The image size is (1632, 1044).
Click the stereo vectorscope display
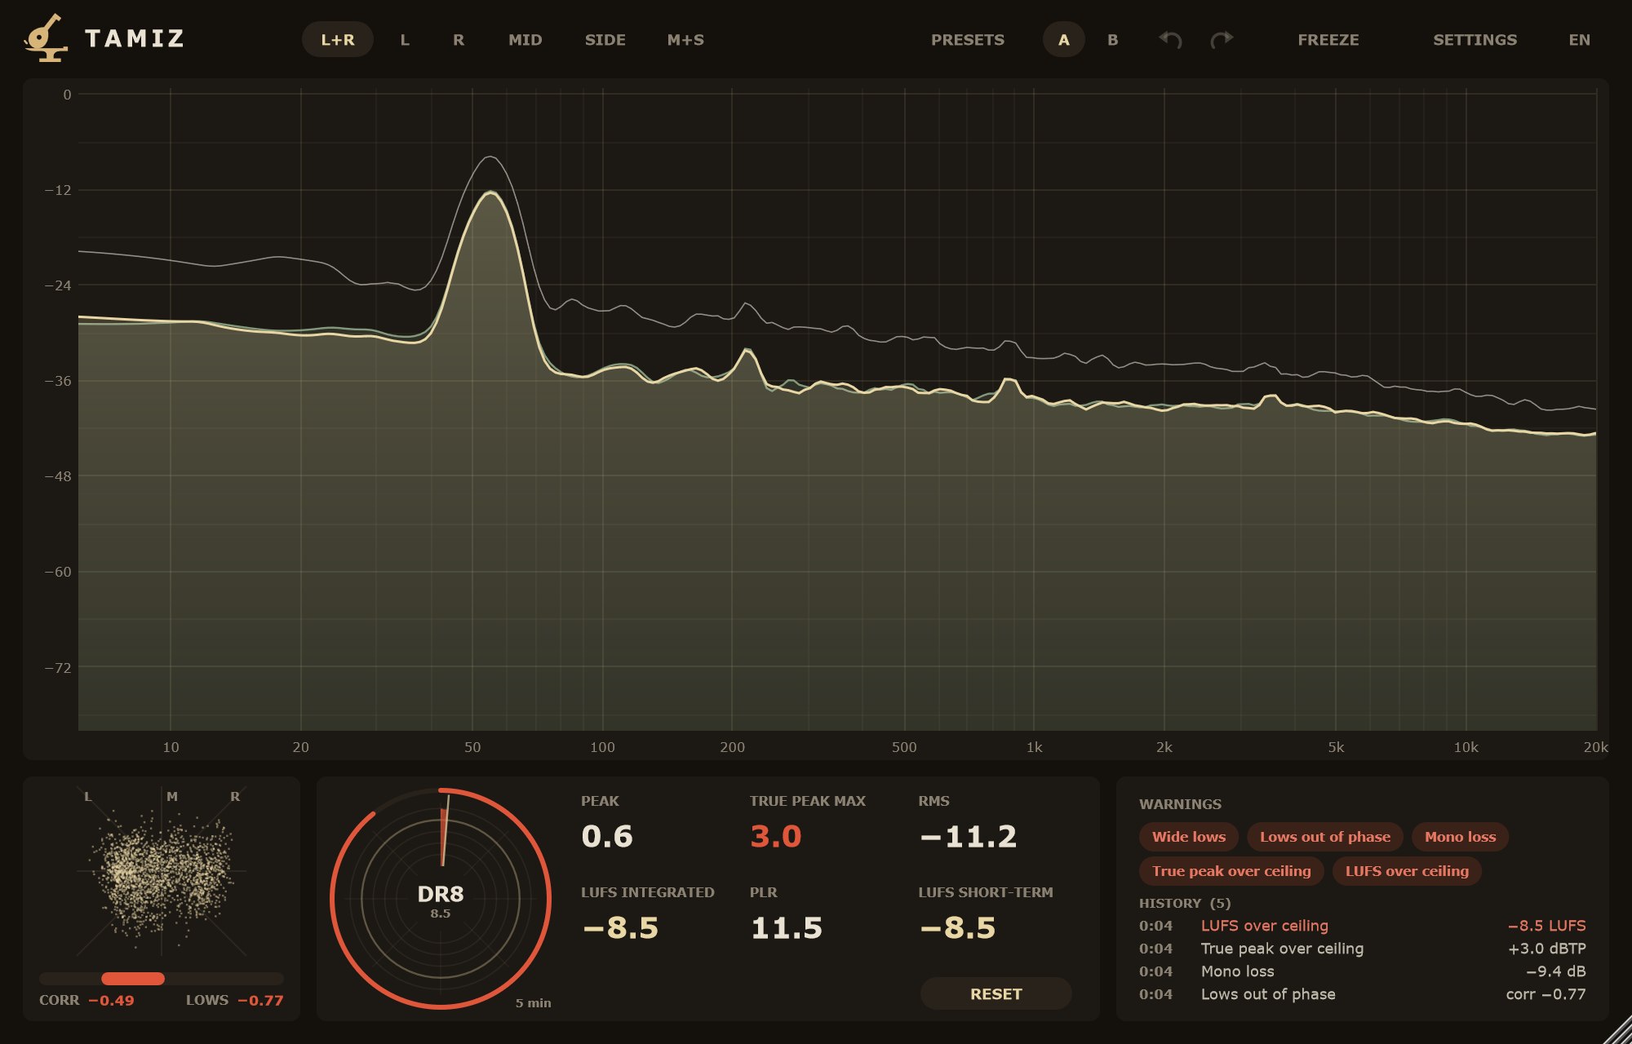click(x=162, y=871)
